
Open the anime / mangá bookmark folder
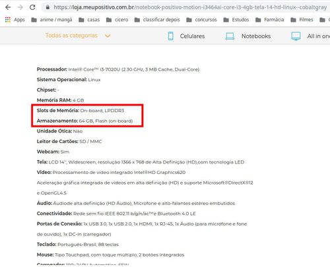tap(51, 20)
